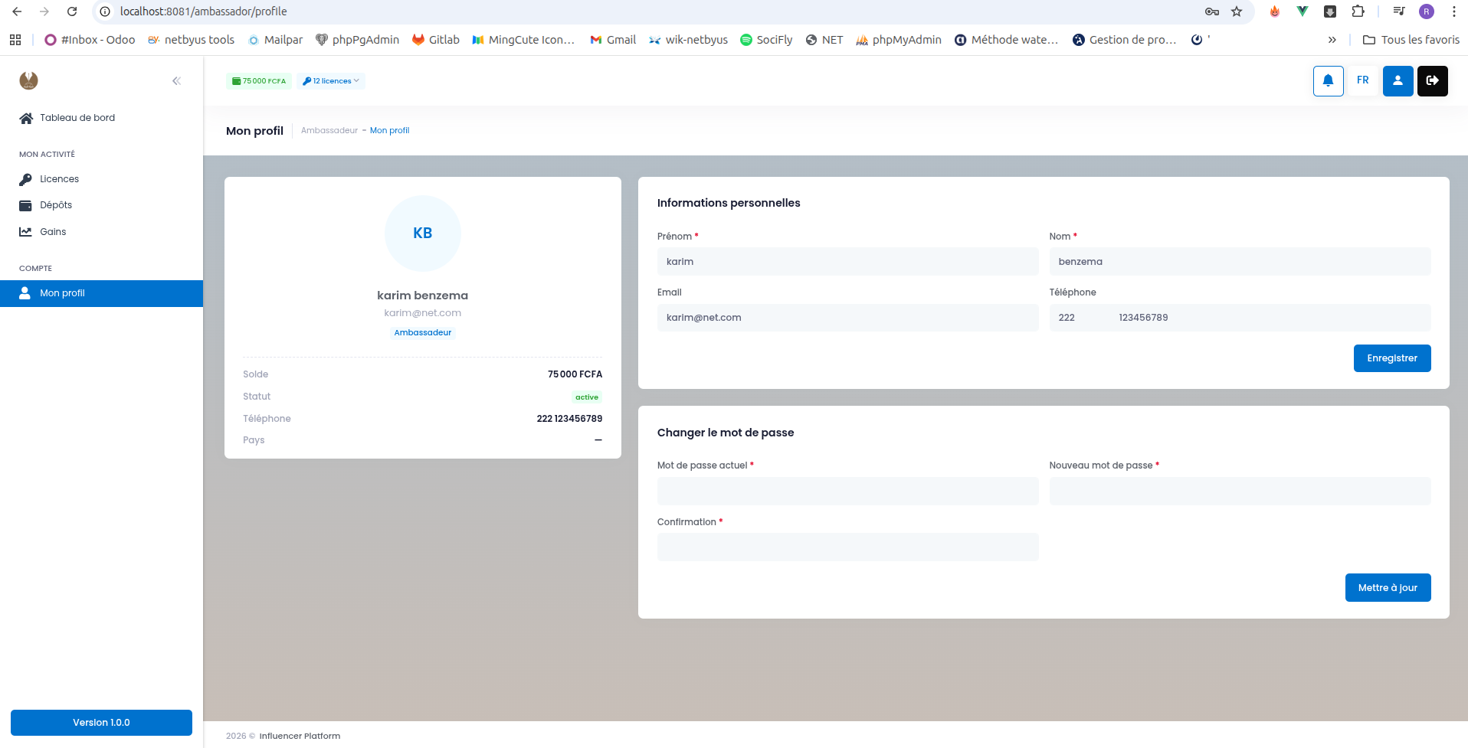
Task: Reload the page with the browser refresh icon
Action: [72, 11]
